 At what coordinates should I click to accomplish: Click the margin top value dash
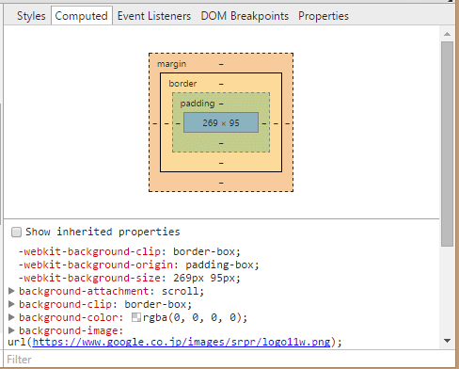pyautogui.click(x=221, y=64)
